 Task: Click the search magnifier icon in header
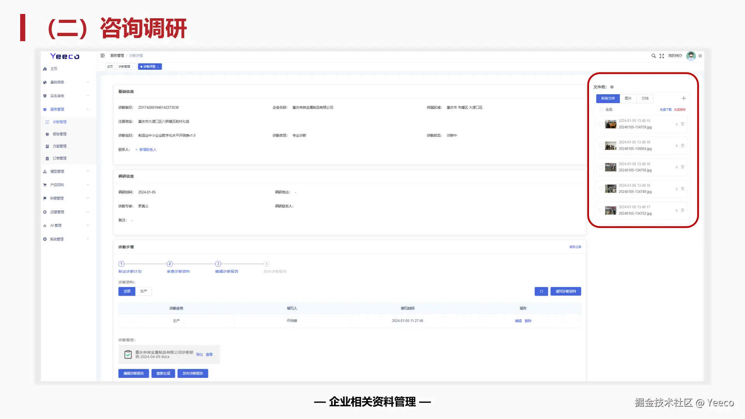pyautogui.click(x=653, y=56)
